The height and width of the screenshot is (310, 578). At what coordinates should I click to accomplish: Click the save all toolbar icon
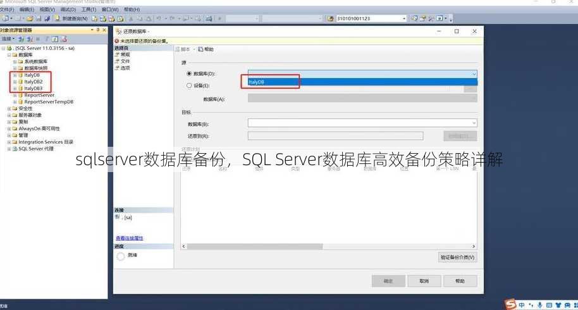pyautogui.click(x=47, y=18)
